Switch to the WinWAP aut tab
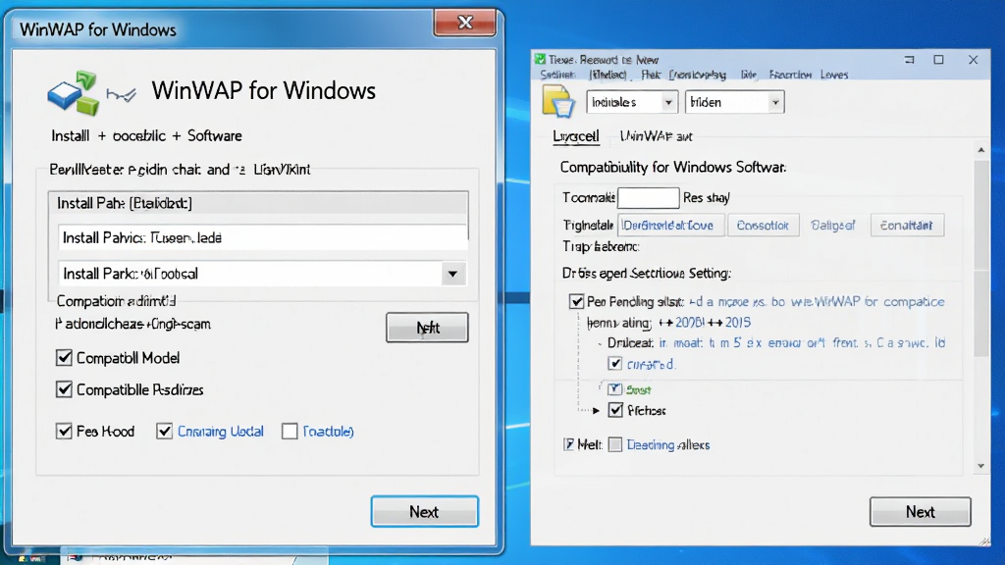This screenshot has height=565, width=1005. [656, 136]
